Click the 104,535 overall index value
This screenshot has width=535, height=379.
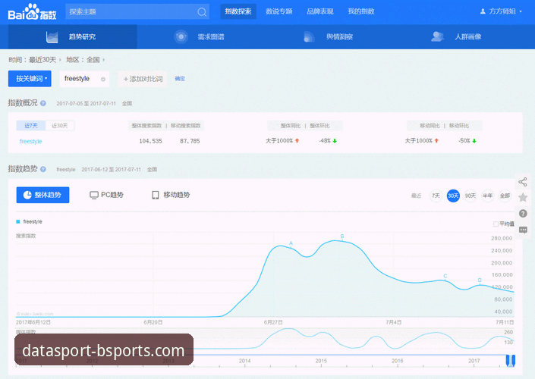coord(150,141)
